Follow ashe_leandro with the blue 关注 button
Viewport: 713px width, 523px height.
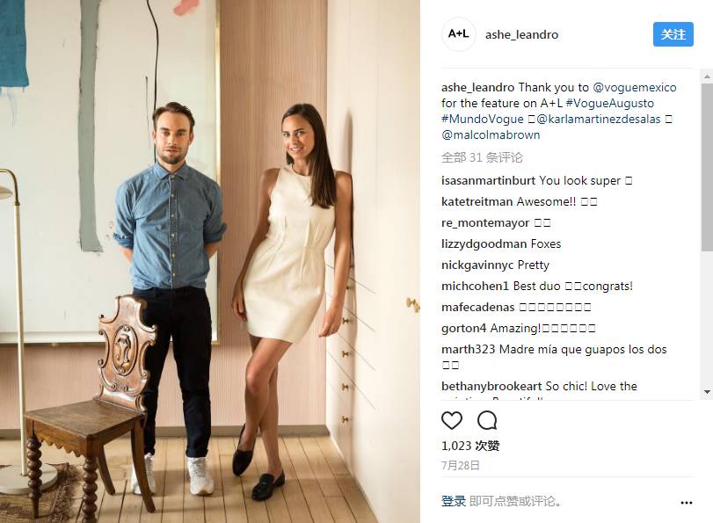(x=673, y=34)
